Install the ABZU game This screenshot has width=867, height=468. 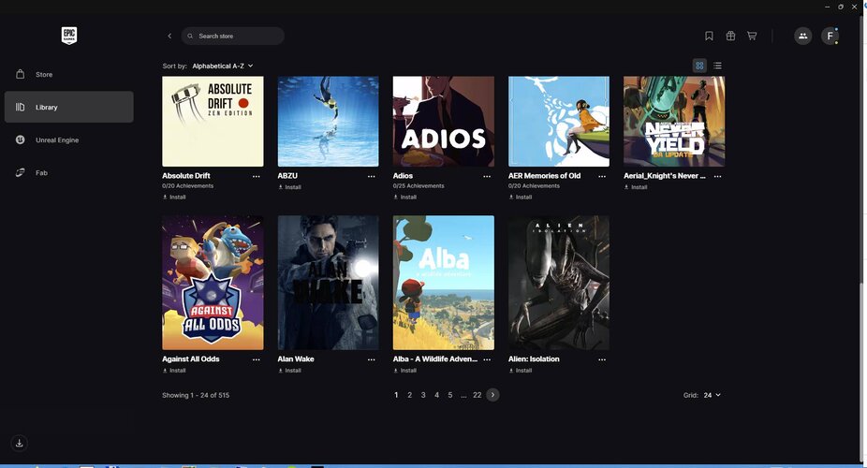coord(290,187)
